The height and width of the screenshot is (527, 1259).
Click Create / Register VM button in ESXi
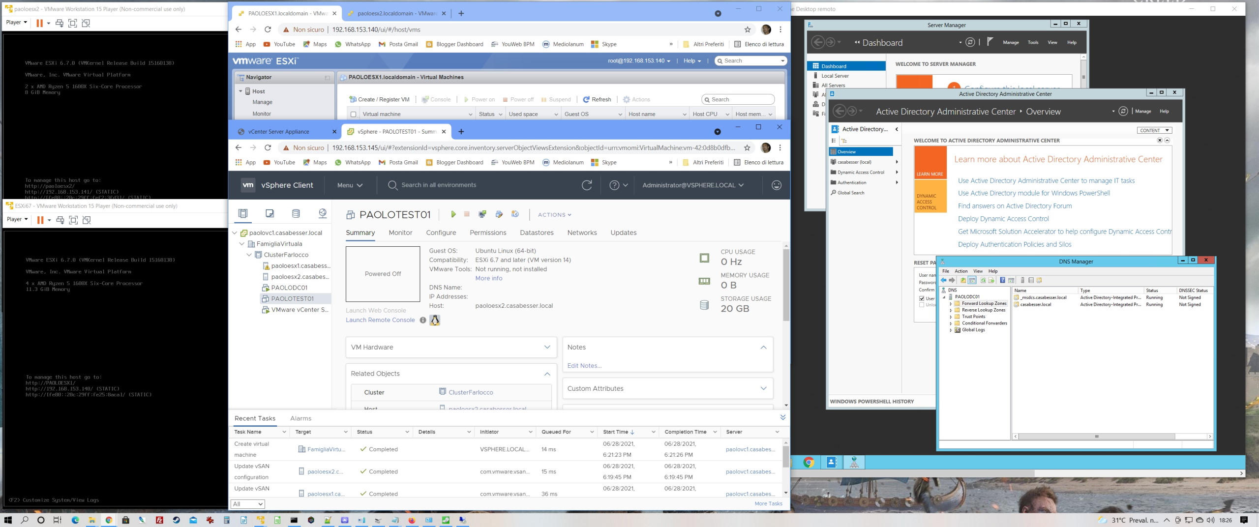tap(379, 99)
